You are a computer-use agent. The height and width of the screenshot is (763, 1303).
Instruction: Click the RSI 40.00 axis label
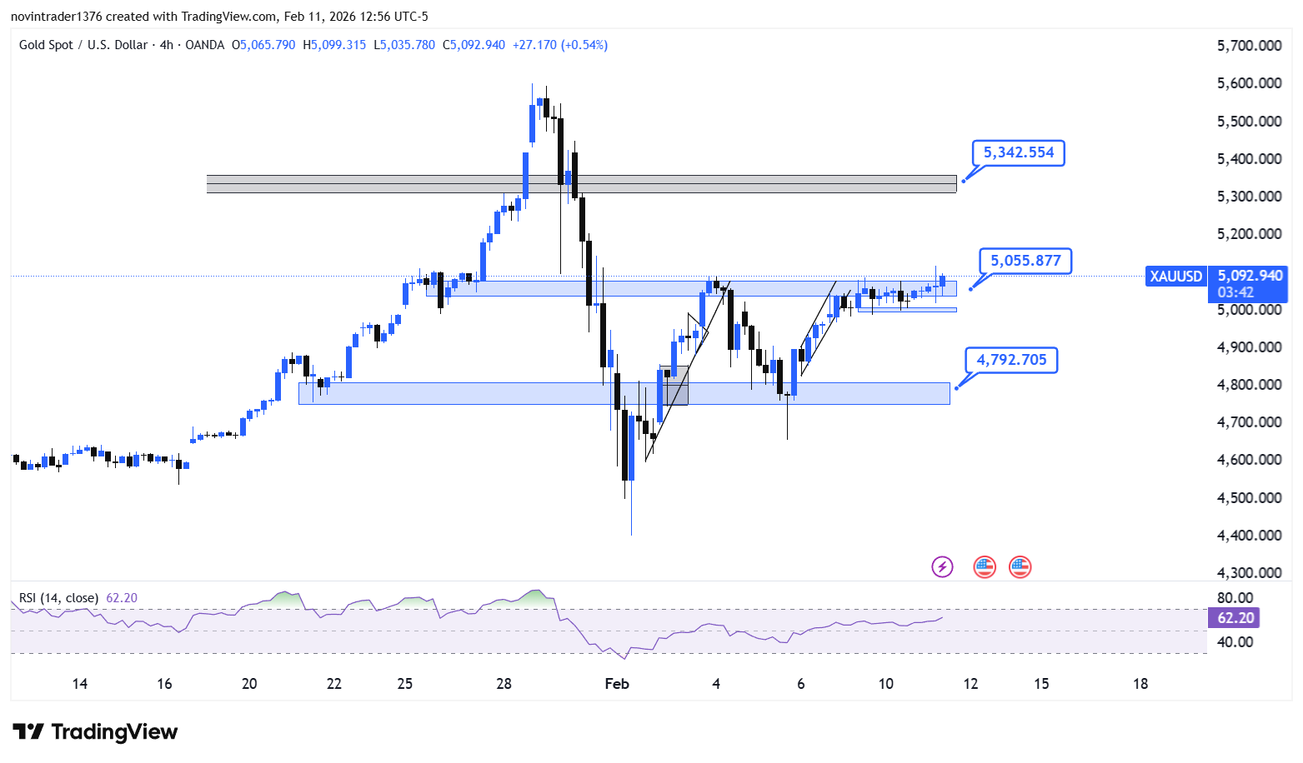point(1235,642)
